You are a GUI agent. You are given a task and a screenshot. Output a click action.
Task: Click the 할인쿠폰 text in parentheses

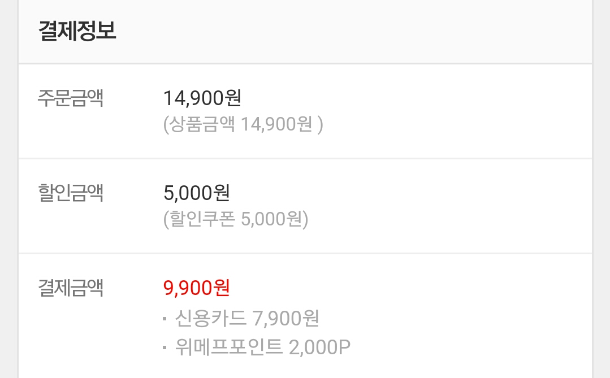[x=201, y=219]
